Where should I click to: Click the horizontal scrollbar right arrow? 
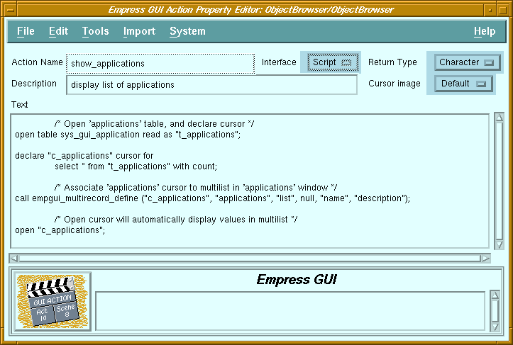coord(486,259)
